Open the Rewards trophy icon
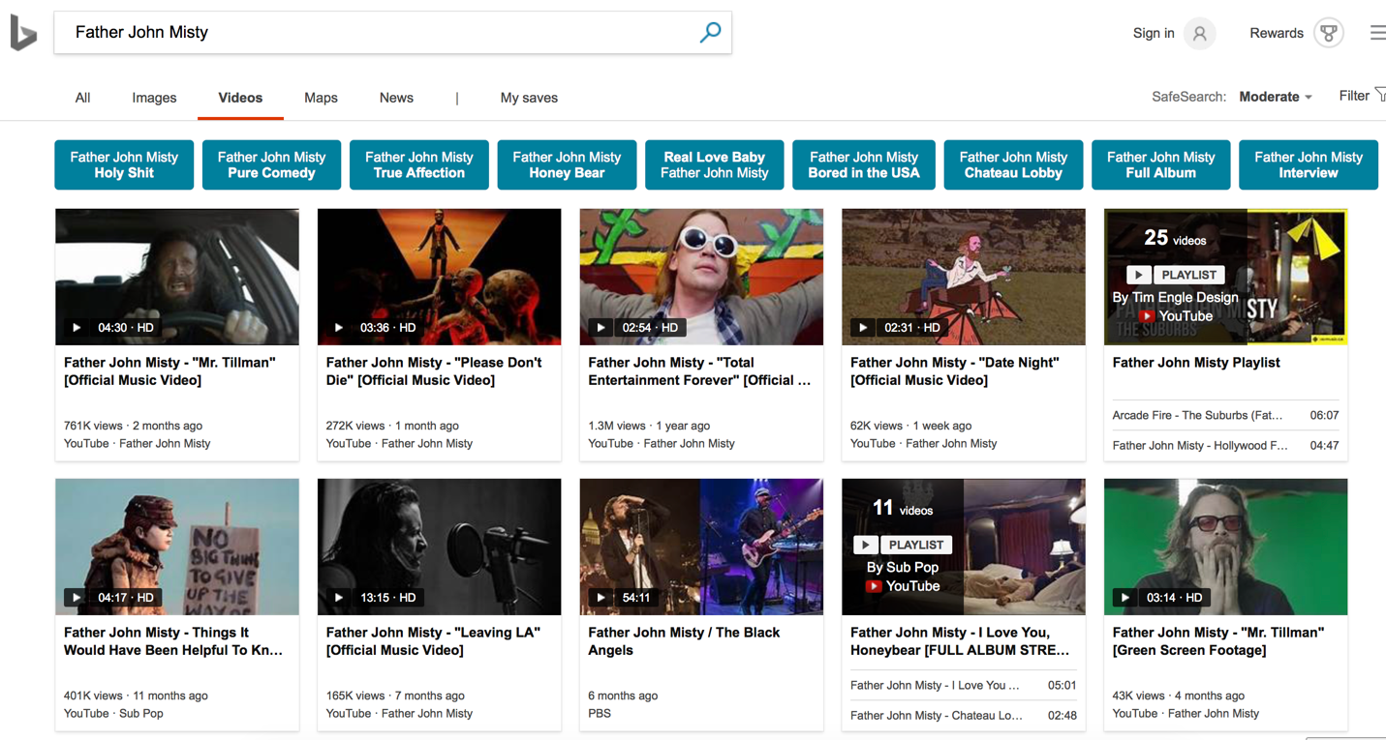 [x=1329, y=33]
